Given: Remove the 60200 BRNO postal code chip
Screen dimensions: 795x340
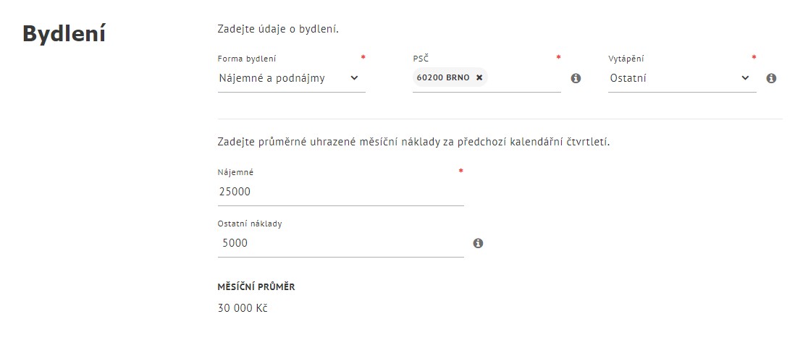Looking at the screenshot, I should coord(479,77).
